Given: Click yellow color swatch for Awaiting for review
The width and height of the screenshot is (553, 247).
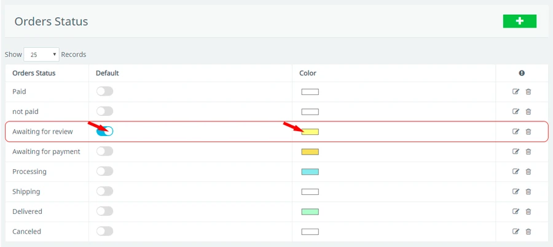Looking at the screenshot, I should click(310, 132).
